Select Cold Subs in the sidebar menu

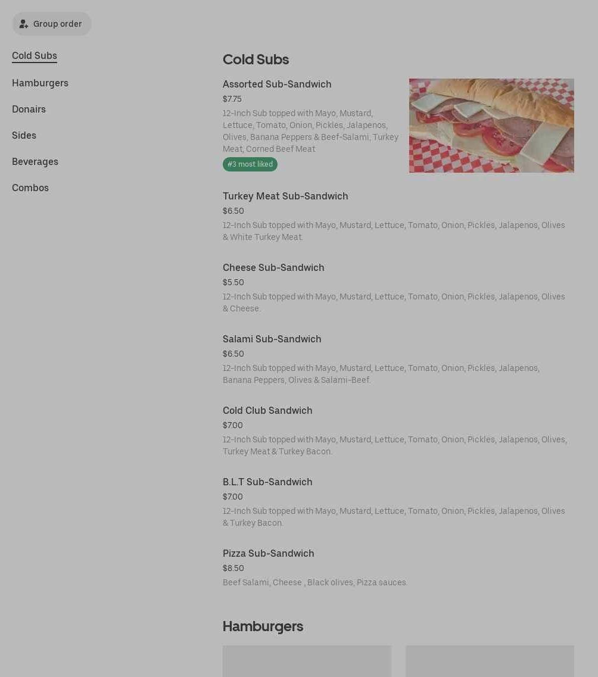pyautogui.click(x=35, y=56)
